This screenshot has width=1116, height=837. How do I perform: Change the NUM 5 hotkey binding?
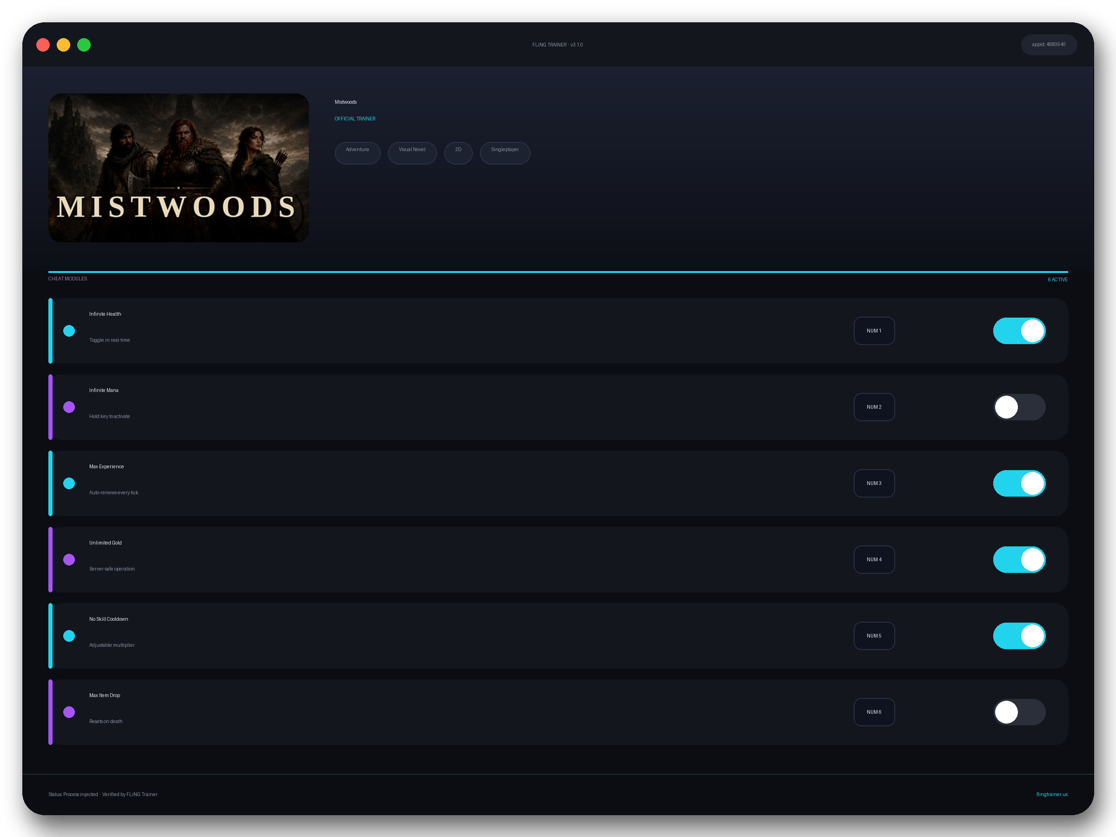[x=874, y=636]
